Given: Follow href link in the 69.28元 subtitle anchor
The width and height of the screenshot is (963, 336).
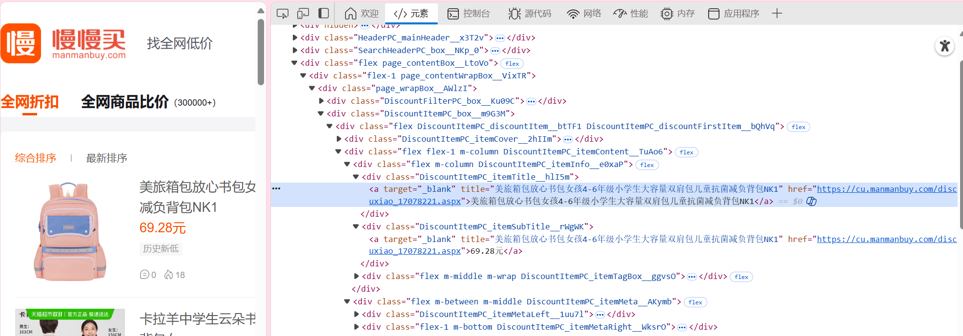Looking at the screenshot, I should point(887,239).
